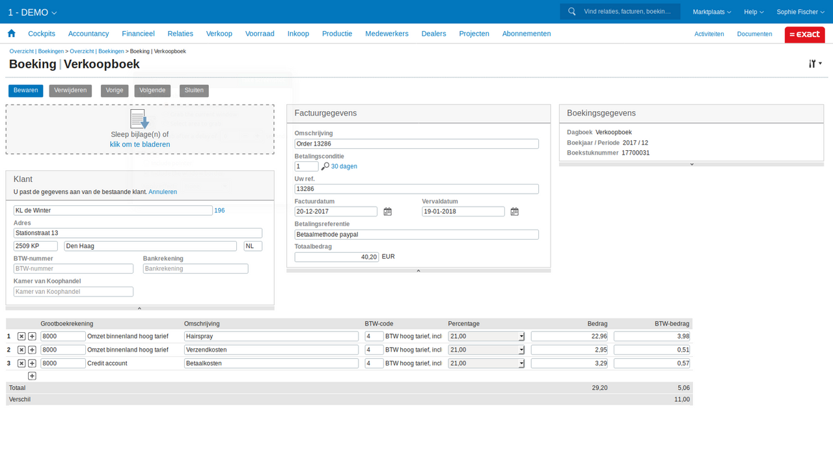Click the search magnifier in the top search bar
833x468 pixels.
coord(571,11)
